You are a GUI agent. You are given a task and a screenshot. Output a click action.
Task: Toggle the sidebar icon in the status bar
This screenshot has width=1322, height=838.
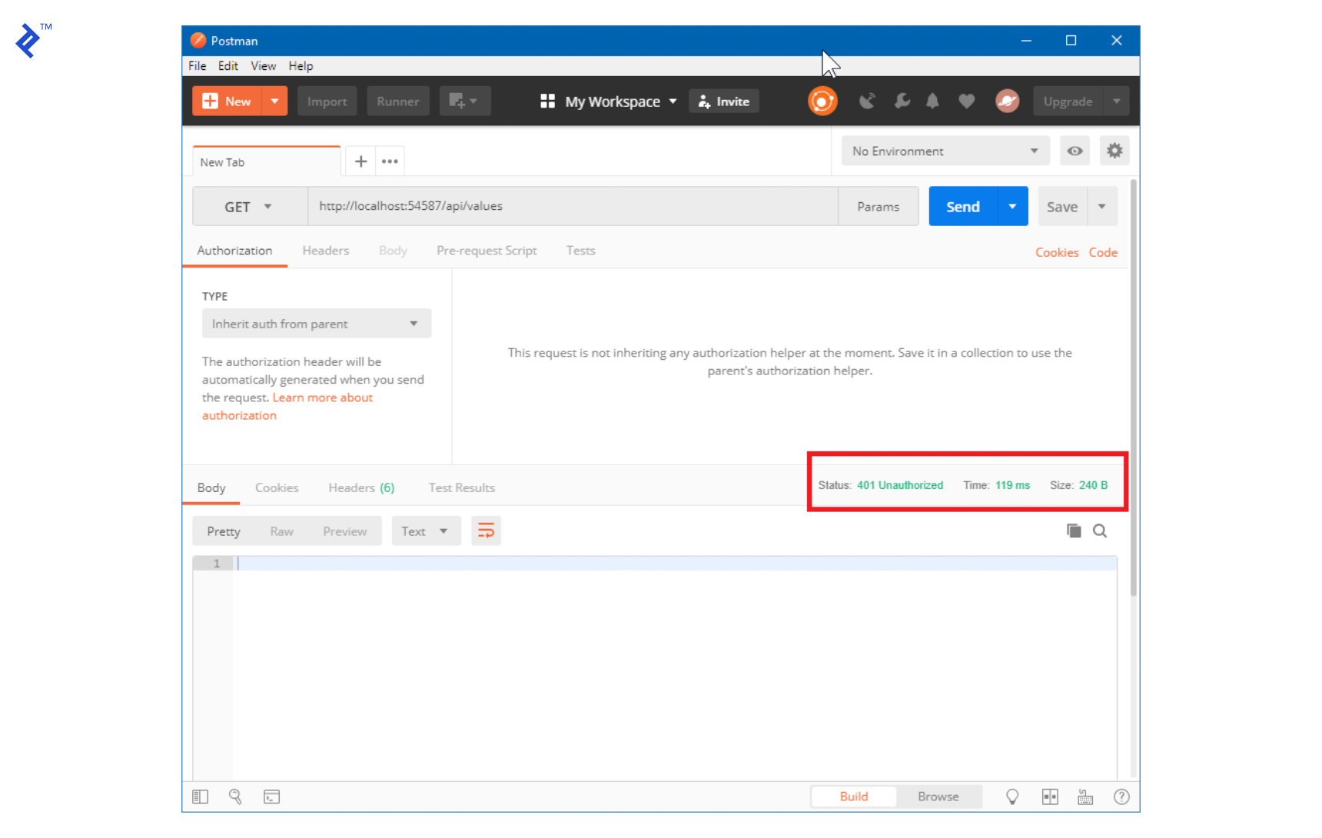[x=201, y=796]
